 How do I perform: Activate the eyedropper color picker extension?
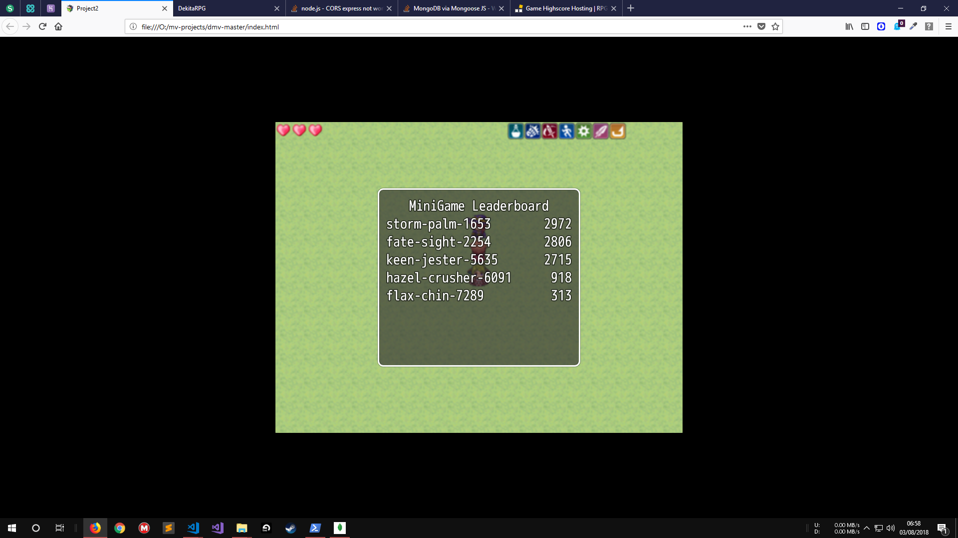(x=913, y=26)
